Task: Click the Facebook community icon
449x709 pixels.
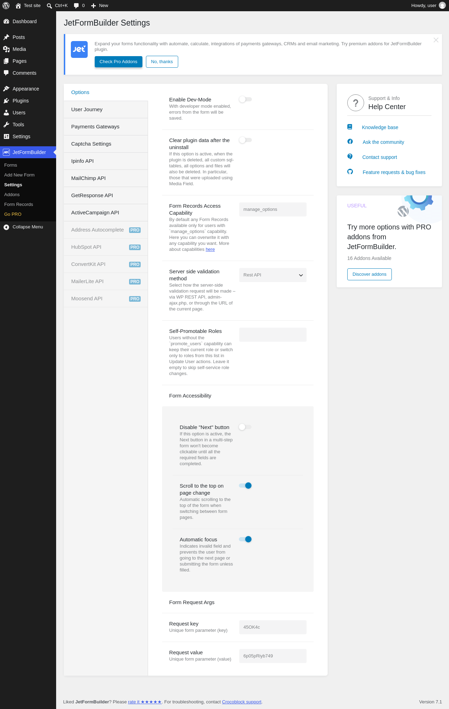Action: click(350, 141)
